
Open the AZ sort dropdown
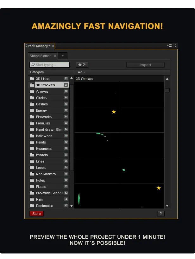coord(81,72)
